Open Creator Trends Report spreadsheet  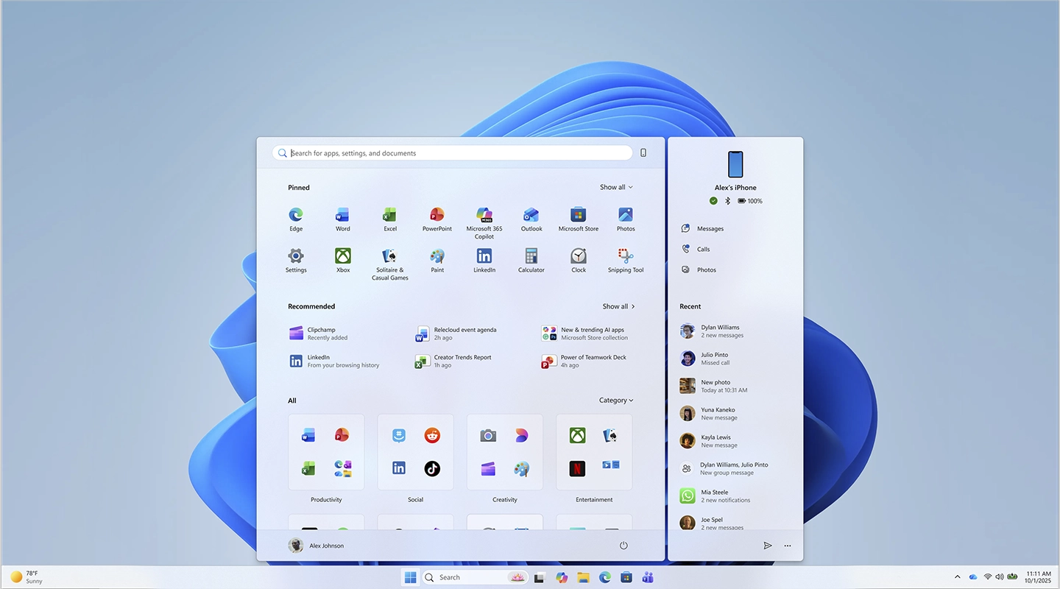(x=453, y=361)
